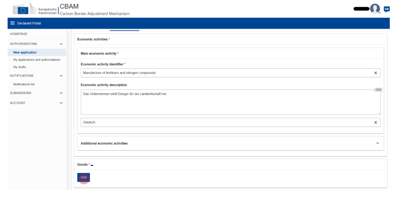
Task: Clear the economic activity identifier field
Action: pyautogui.click(x=375, y=73)
